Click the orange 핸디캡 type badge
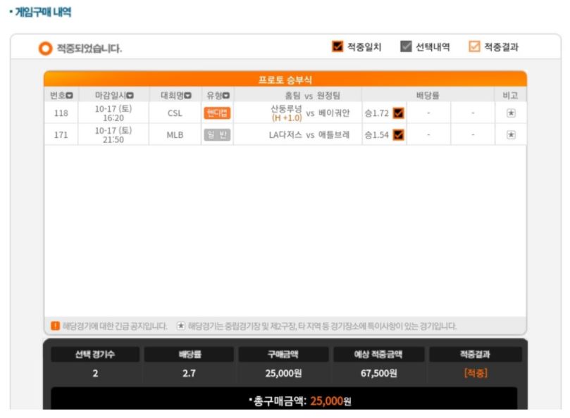This screenshot has width=570, height=418. (x=217, y=113)
